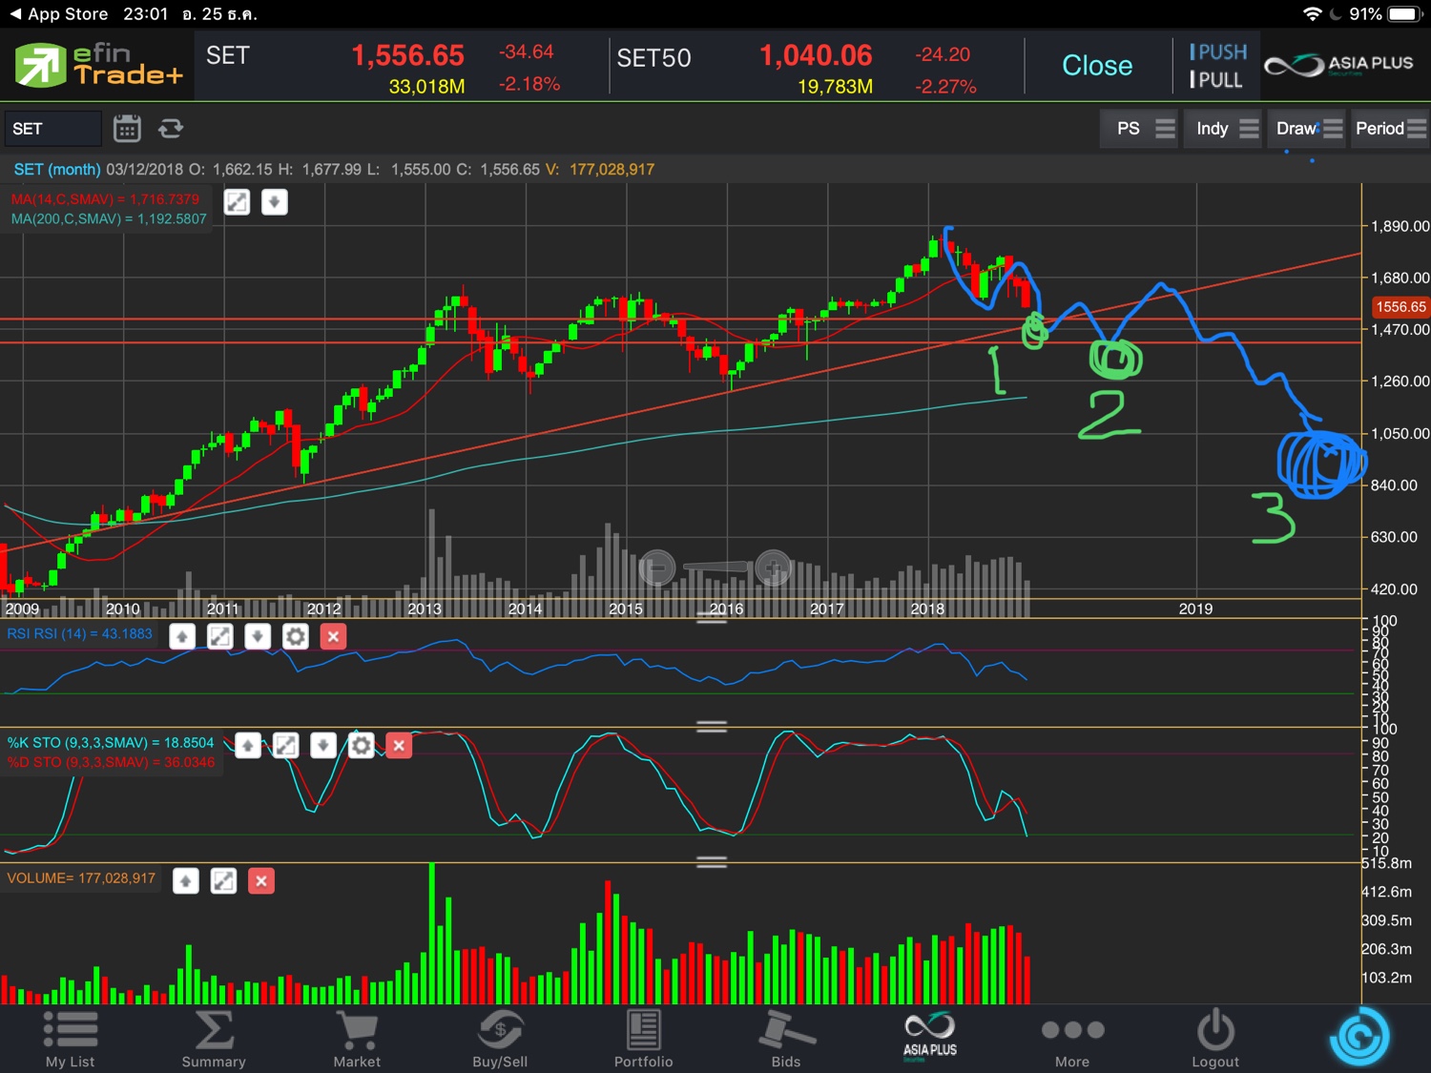The image size is (1431, 1073).
Task: Remove the STO stochastic panel
Action: coord(399,745)
